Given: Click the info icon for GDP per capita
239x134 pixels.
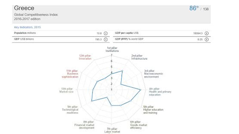Looking at the screenshot, I should pos(206,33).
